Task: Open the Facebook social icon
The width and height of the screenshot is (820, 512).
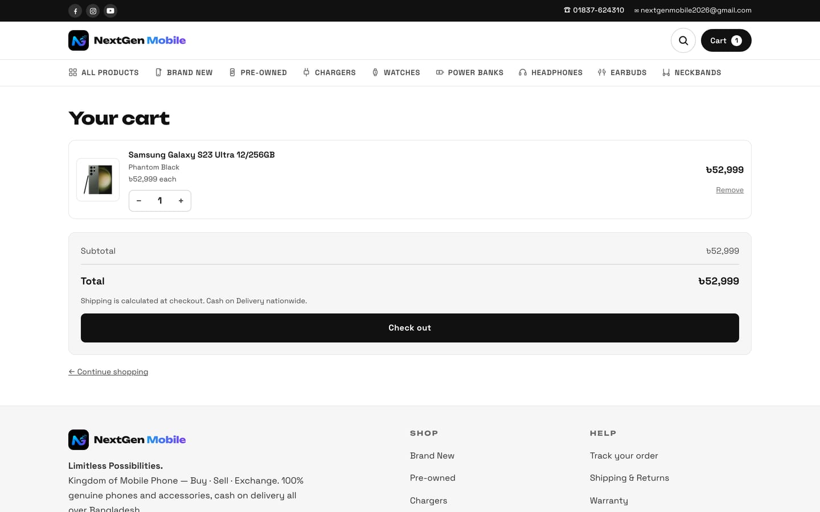Action: [x=75, y=11]
